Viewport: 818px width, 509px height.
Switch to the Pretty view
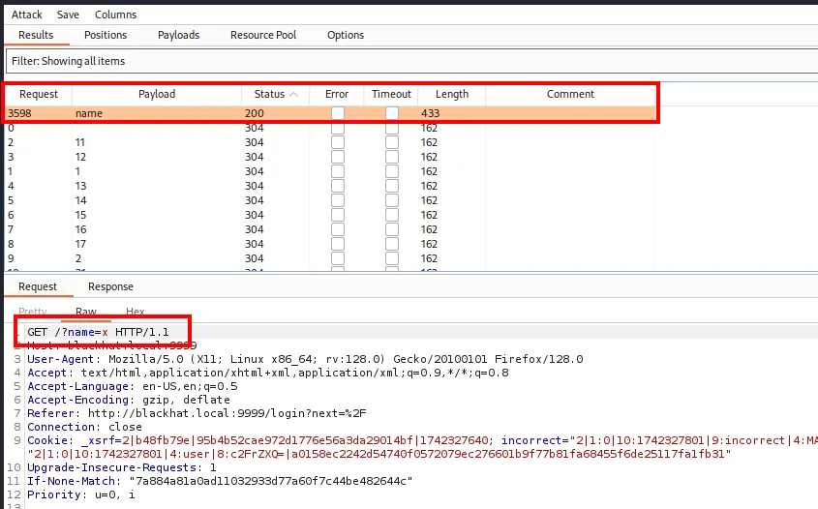32,312
